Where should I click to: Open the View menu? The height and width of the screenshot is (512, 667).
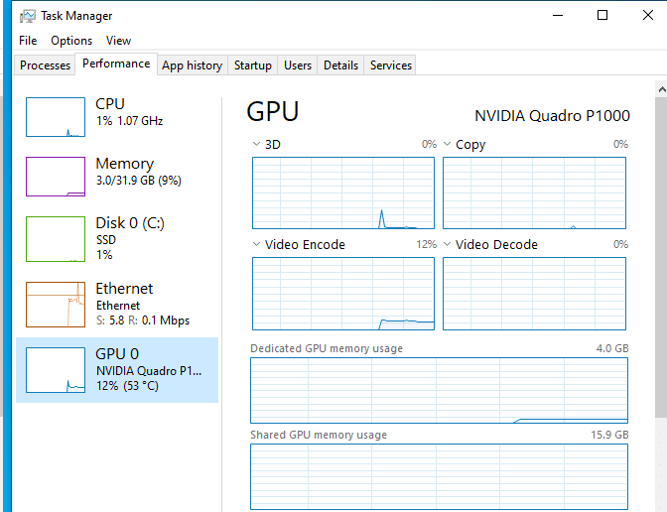pos(118,41)
